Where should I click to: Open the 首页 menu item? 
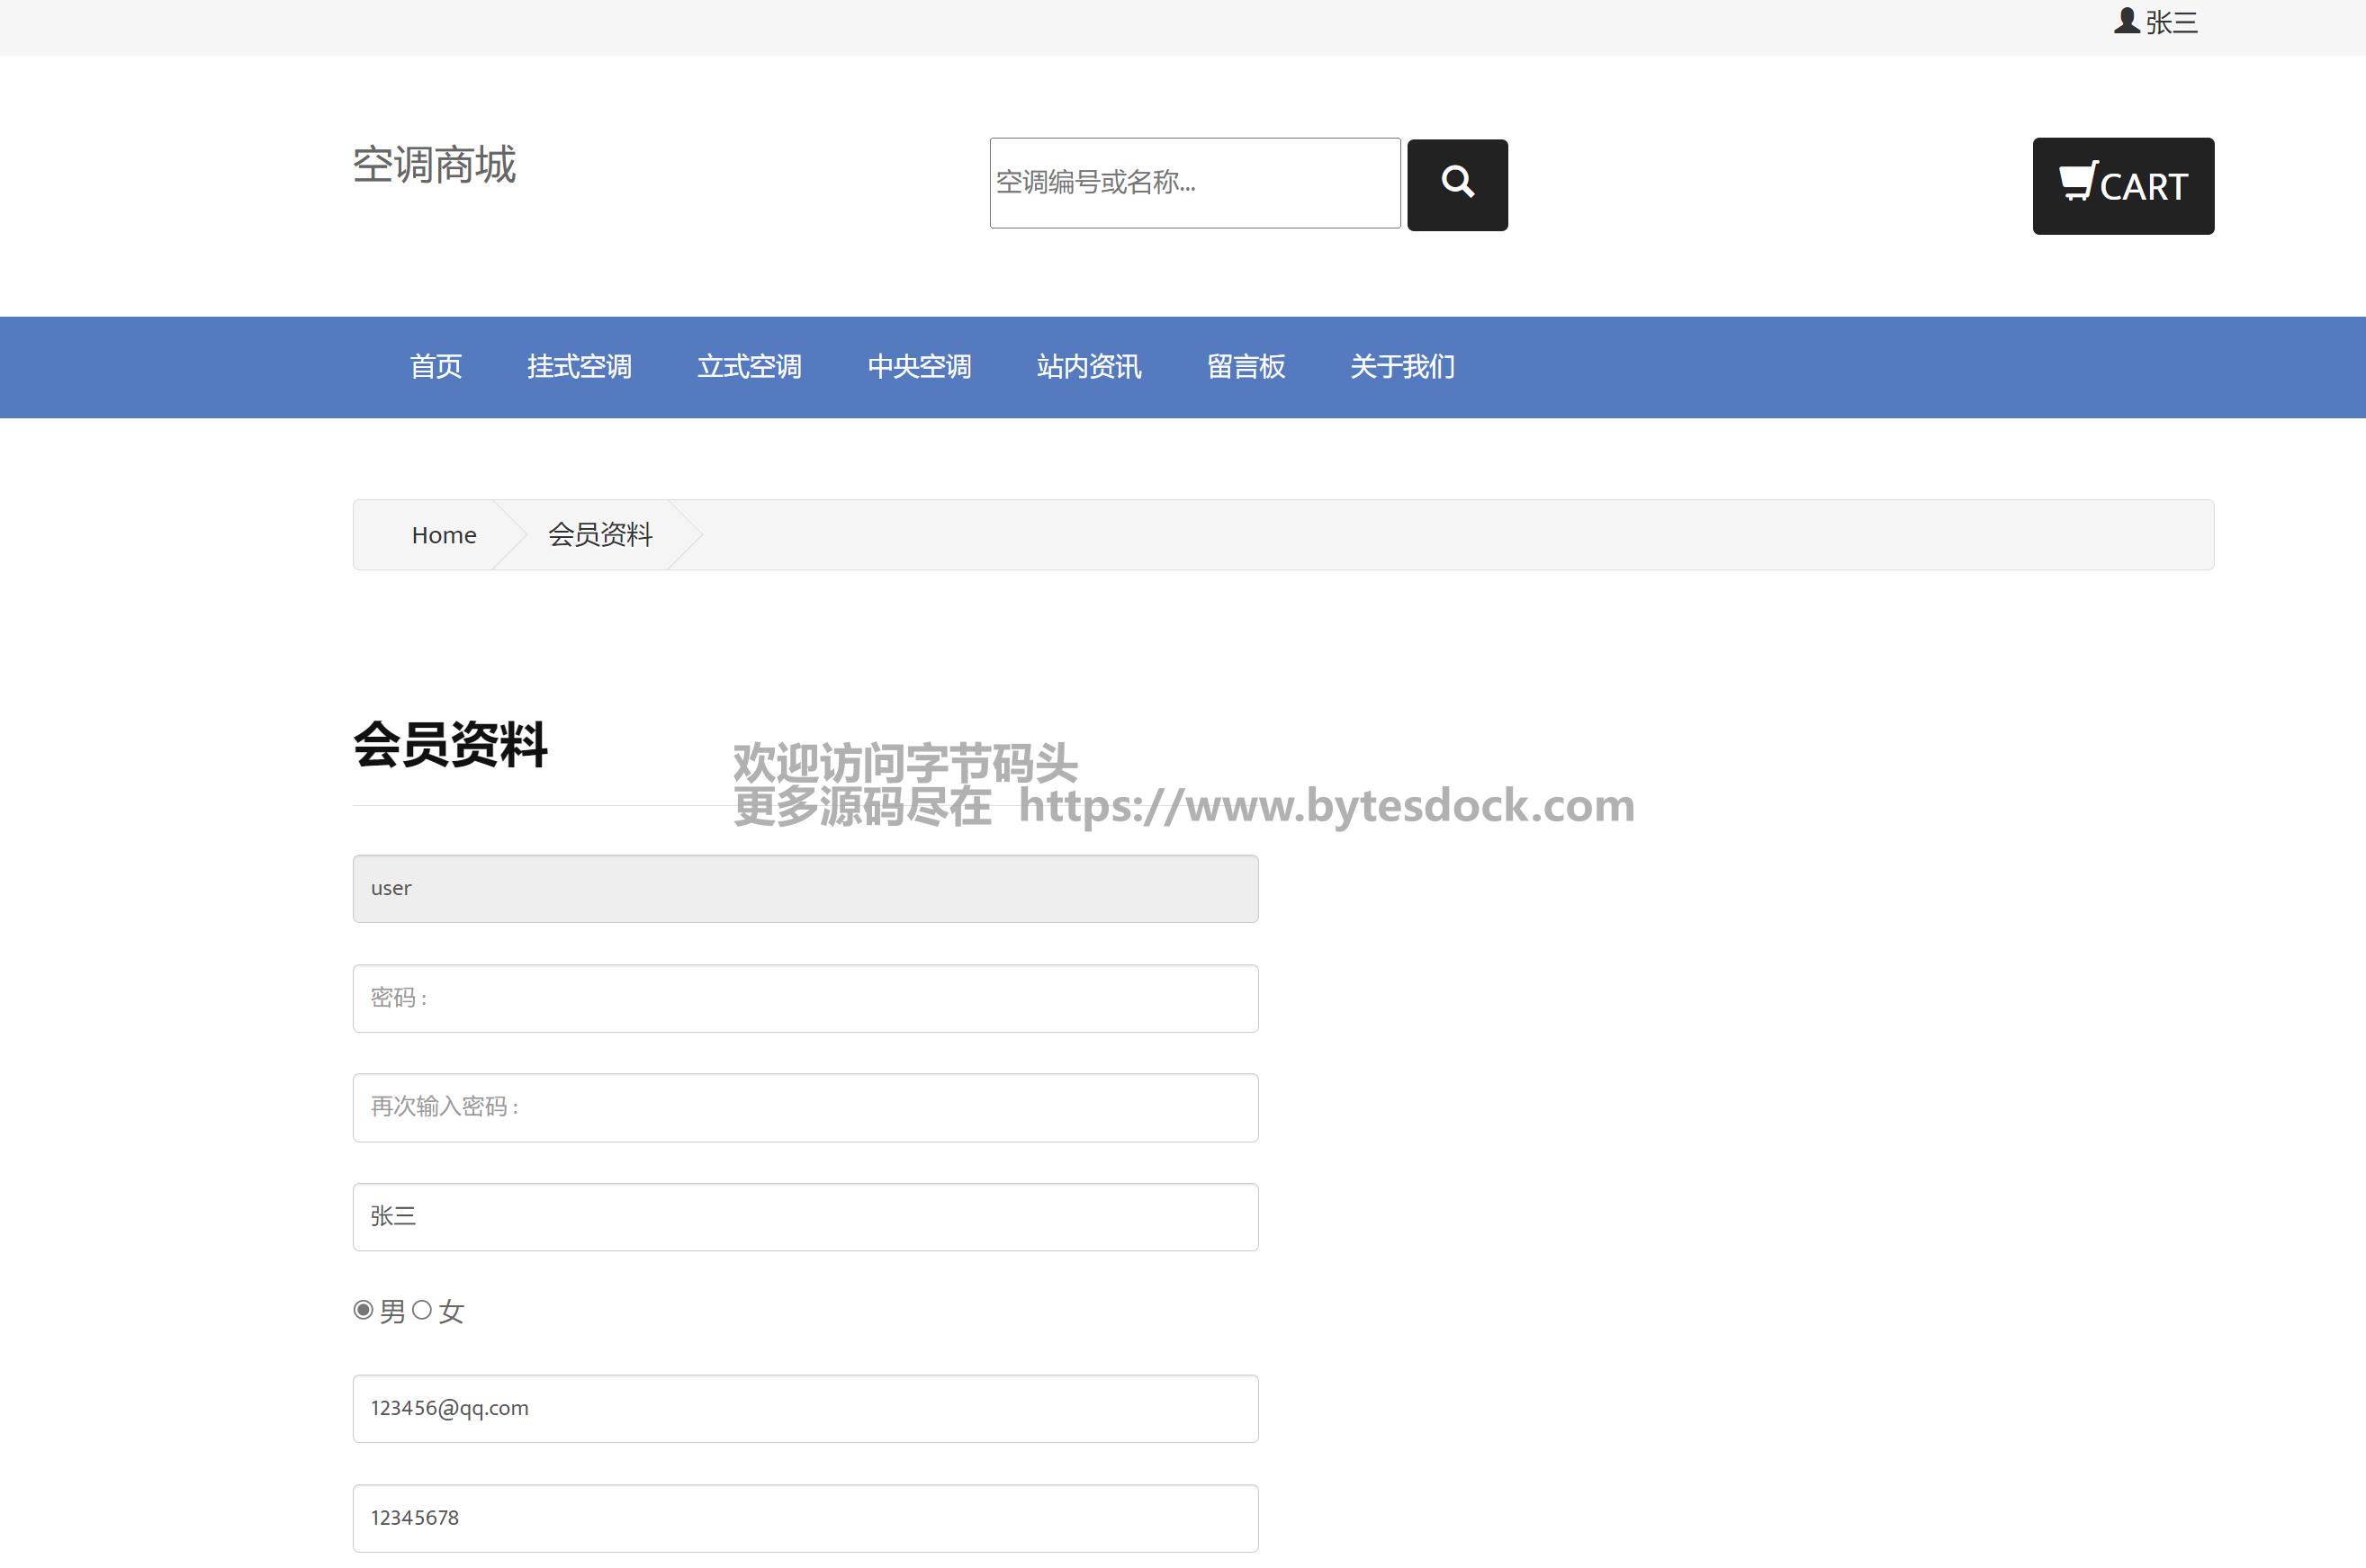[436, 367]
